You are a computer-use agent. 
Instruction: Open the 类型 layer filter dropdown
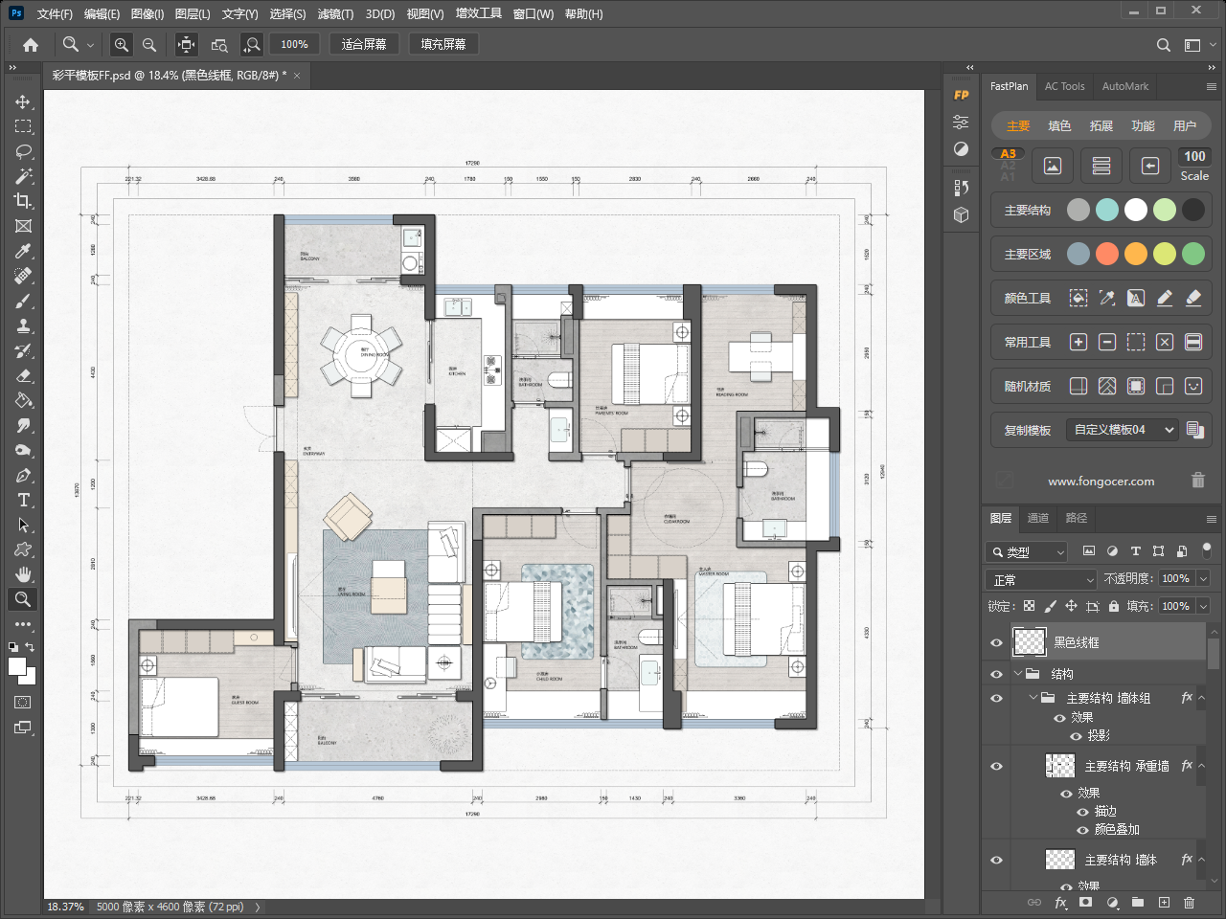coord(1026,551)
